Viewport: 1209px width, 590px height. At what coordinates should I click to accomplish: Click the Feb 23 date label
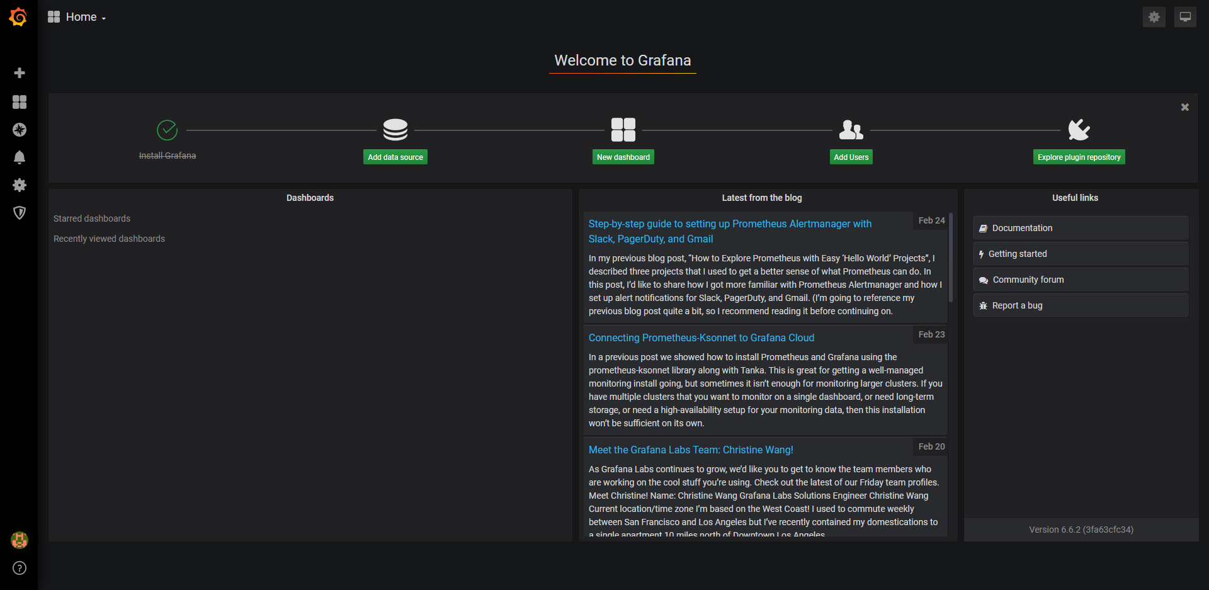coord(931,334)
